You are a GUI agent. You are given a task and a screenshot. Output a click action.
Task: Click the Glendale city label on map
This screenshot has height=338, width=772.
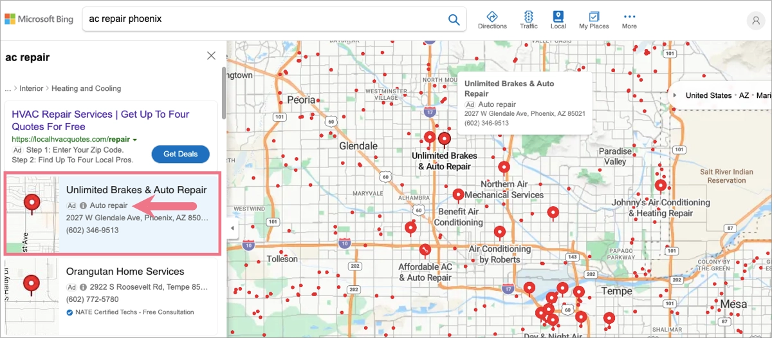(x=358, y=146)
